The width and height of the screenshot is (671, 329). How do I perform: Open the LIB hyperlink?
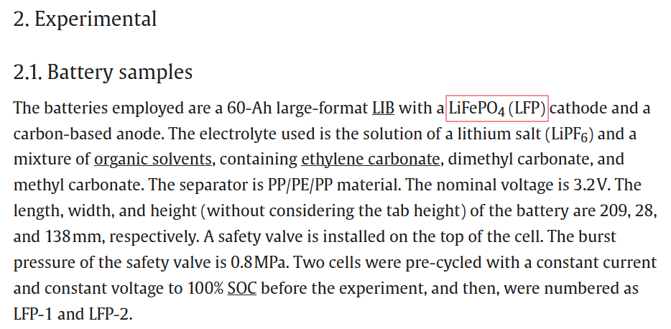pos(383,108)
